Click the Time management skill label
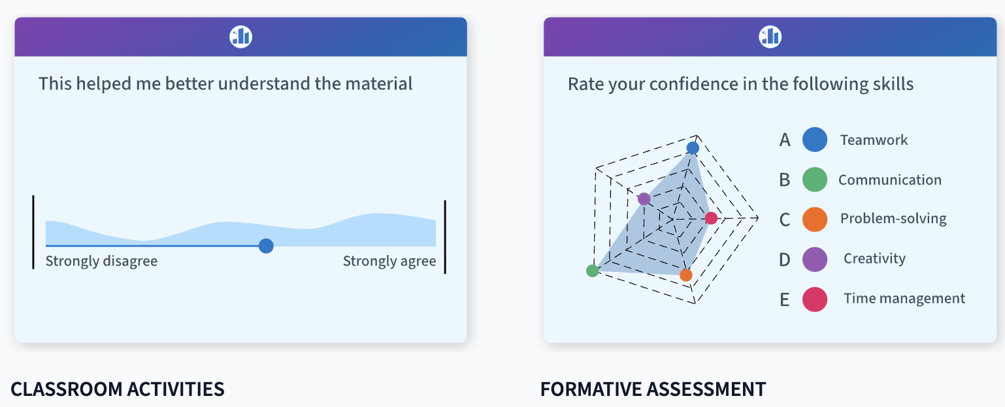Viewport: 1005px width, 407px height. (x=904, y=299)
